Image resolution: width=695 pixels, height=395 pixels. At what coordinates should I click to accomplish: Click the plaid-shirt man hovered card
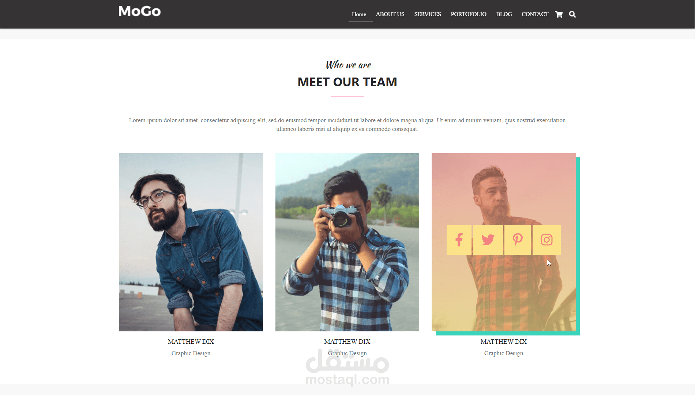504,242
